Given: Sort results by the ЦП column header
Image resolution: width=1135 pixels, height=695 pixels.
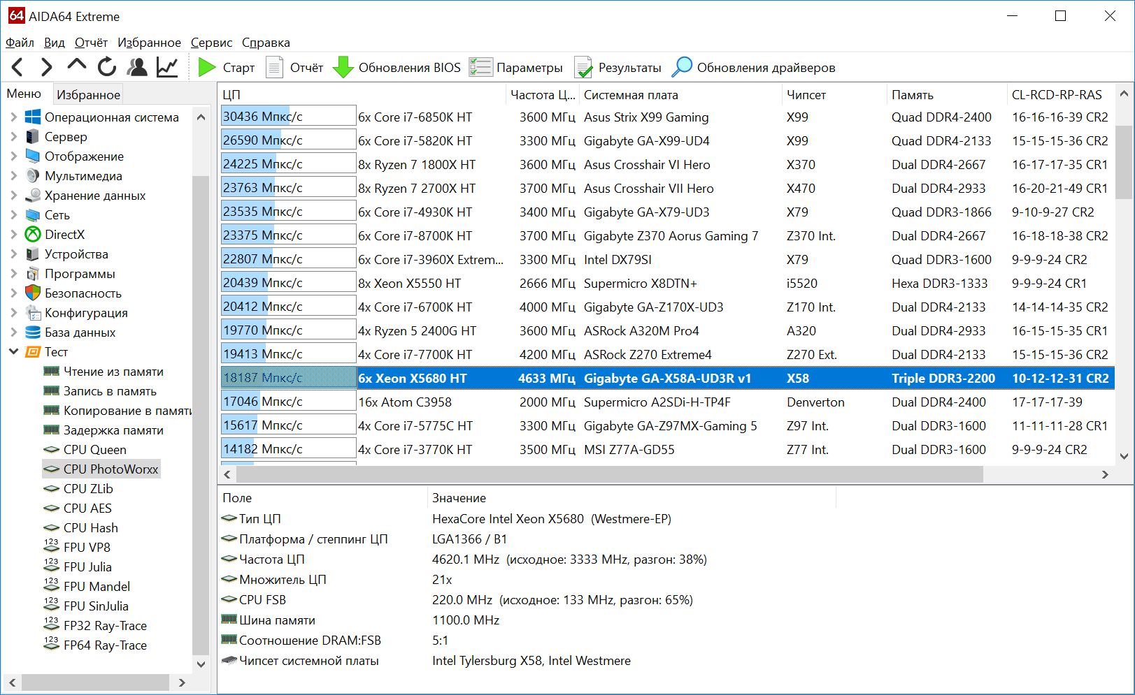Looking at the screenshot, I should tap(362, 95).
